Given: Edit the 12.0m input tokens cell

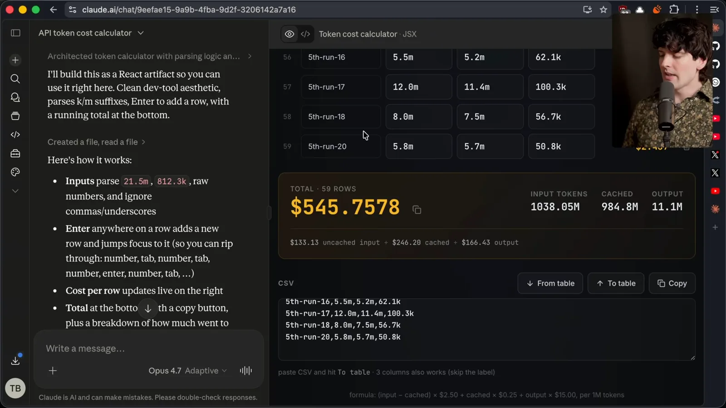Looking at the screenshot, I should tap(418, 87).
